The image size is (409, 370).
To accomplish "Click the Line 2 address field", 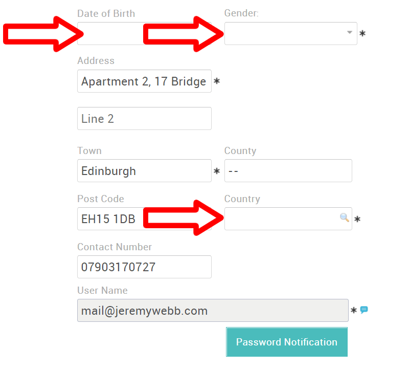I will coord(144,118).
